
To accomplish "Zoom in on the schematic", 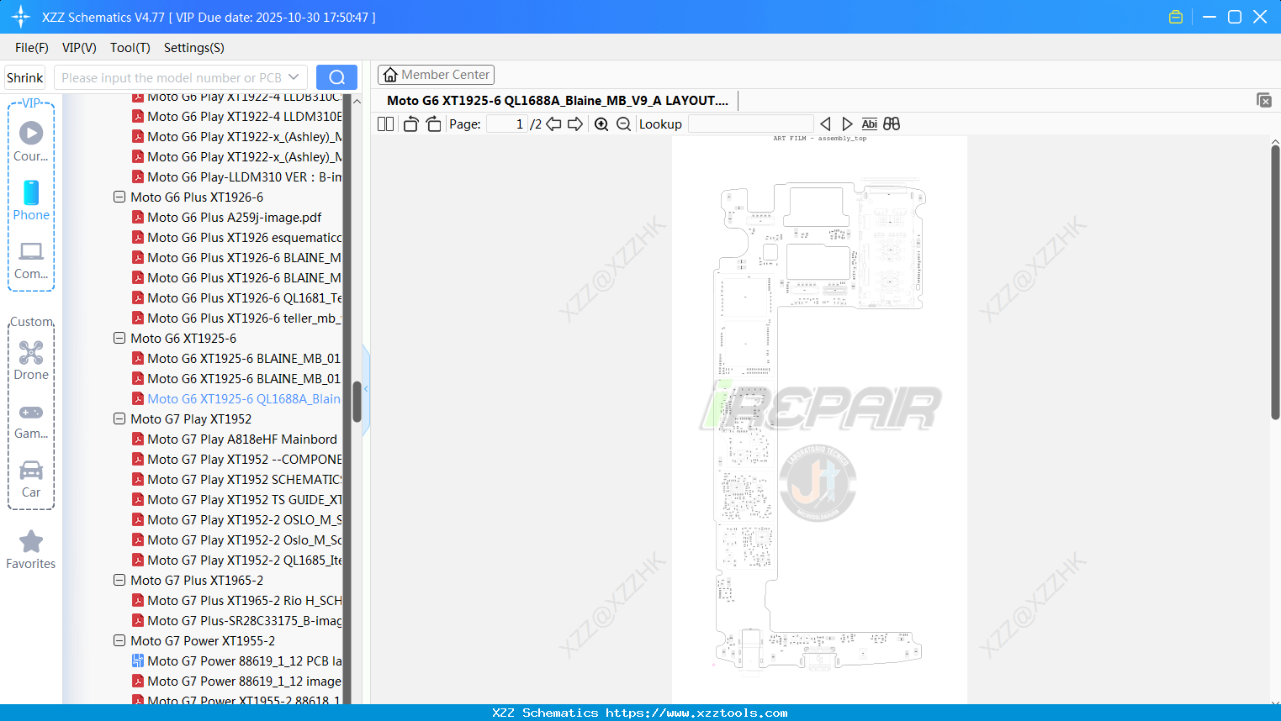I will 601,124.
